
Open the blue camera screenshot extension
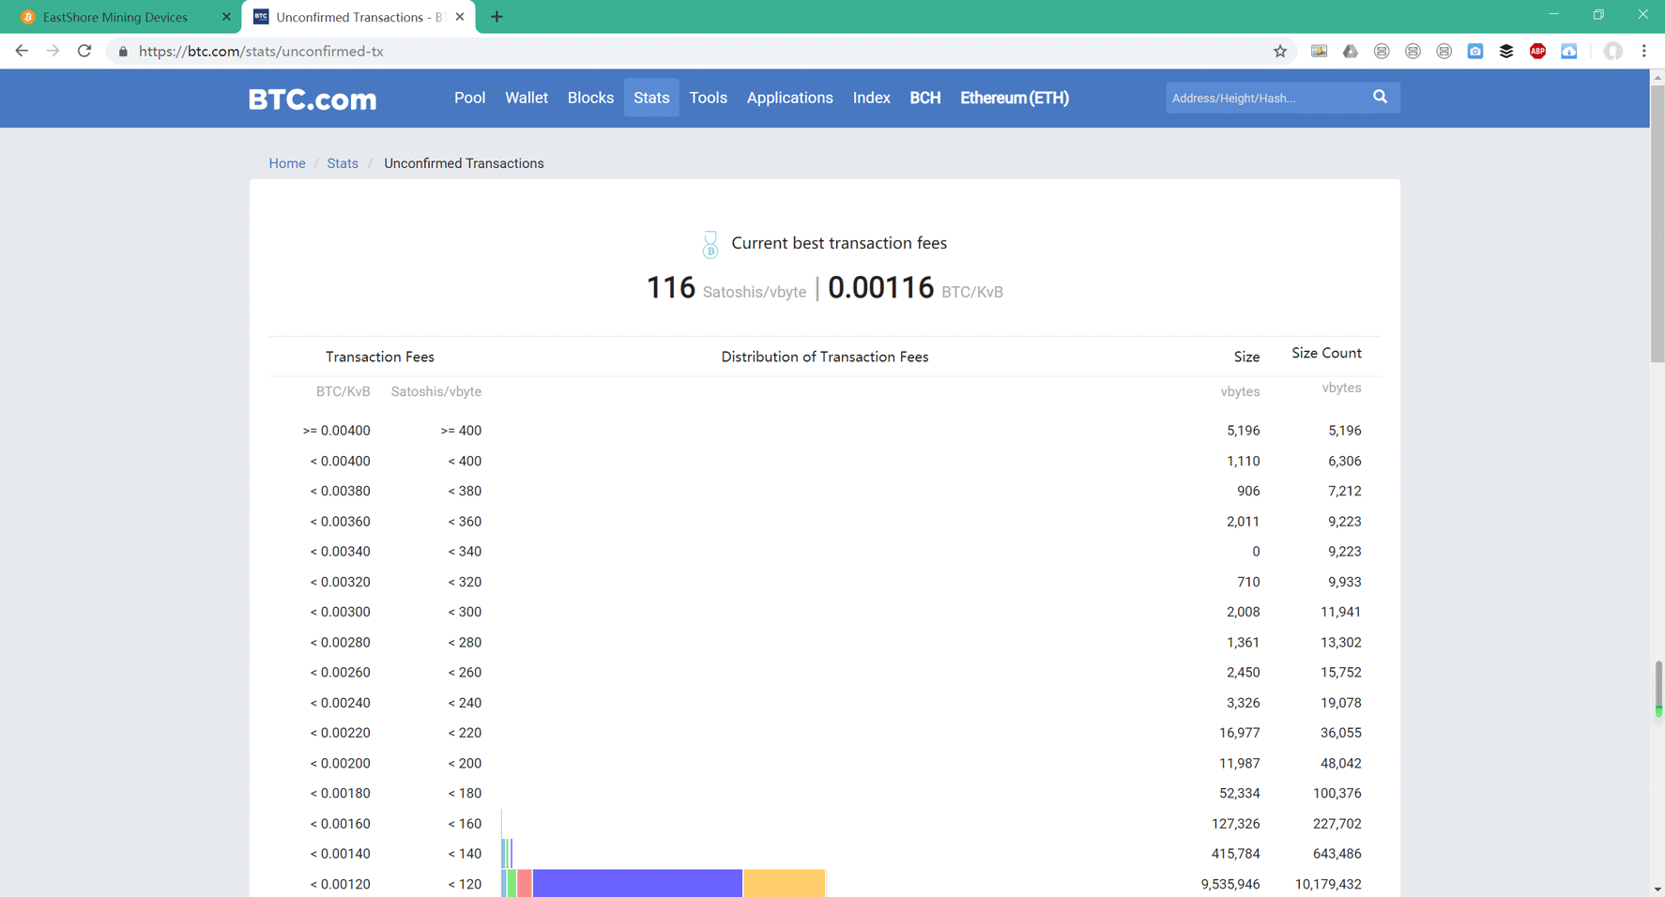point(1475,52)
